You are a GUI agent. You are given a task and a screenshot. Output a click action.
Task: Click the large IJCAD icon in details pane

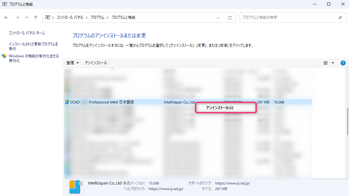click(x=76, y=187)
